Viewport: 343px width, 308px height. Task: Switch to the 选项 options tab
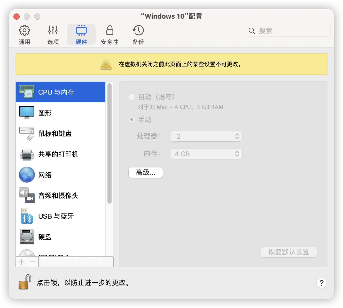[53, 35]
